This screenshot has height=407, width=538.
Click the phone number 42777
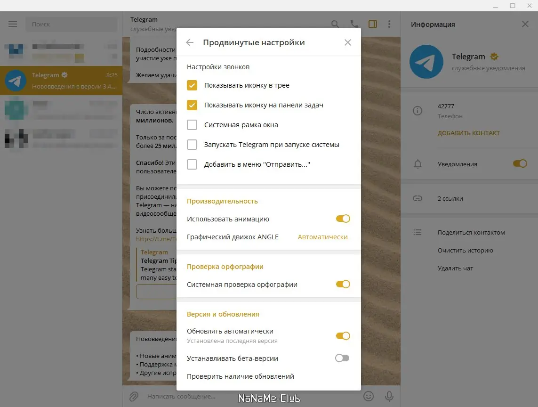coord(446,106)
